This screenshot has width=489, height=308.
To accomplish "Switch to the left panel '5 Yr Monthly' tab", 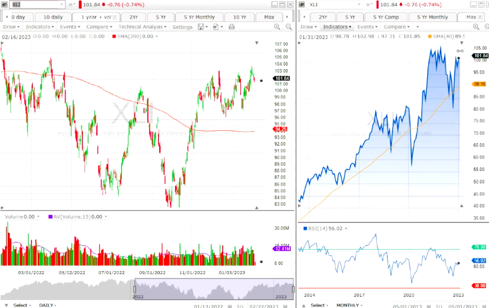I will pyautogui.click(x=199, y=17).
